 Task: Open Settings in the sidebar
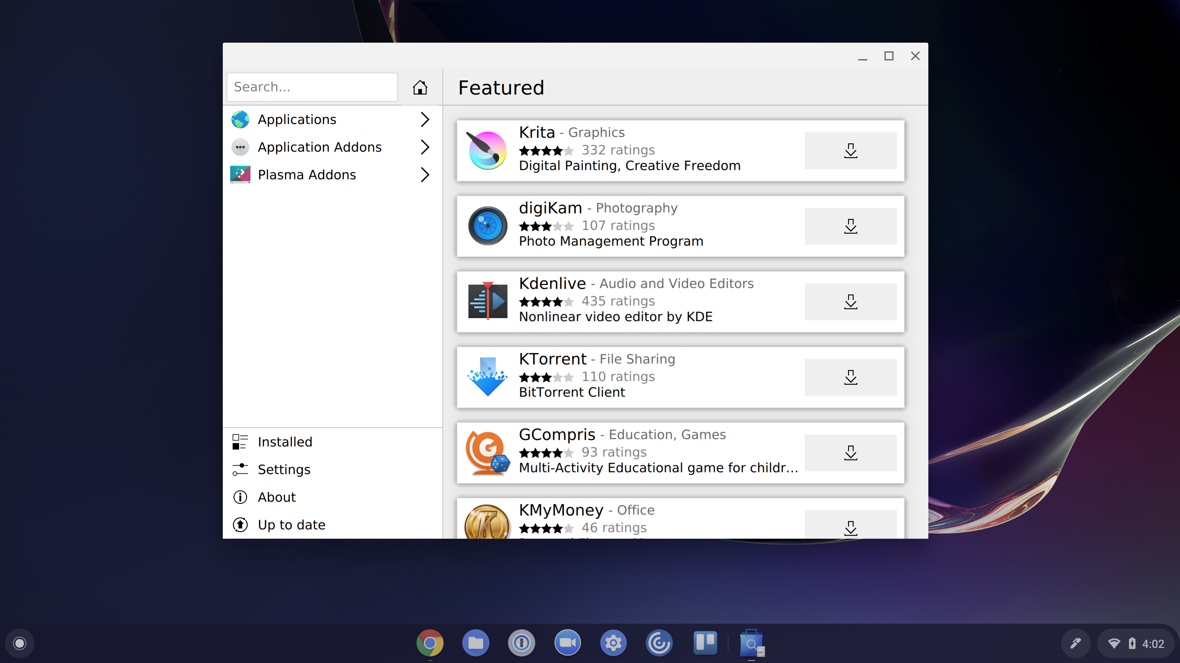click(x=332, y=469)
